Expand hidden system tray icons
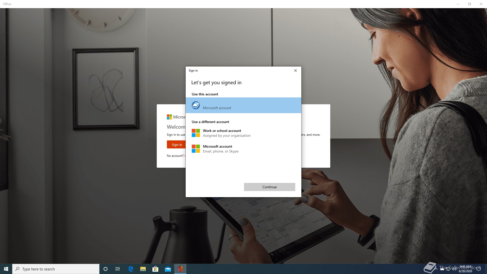 pos(436,269)
